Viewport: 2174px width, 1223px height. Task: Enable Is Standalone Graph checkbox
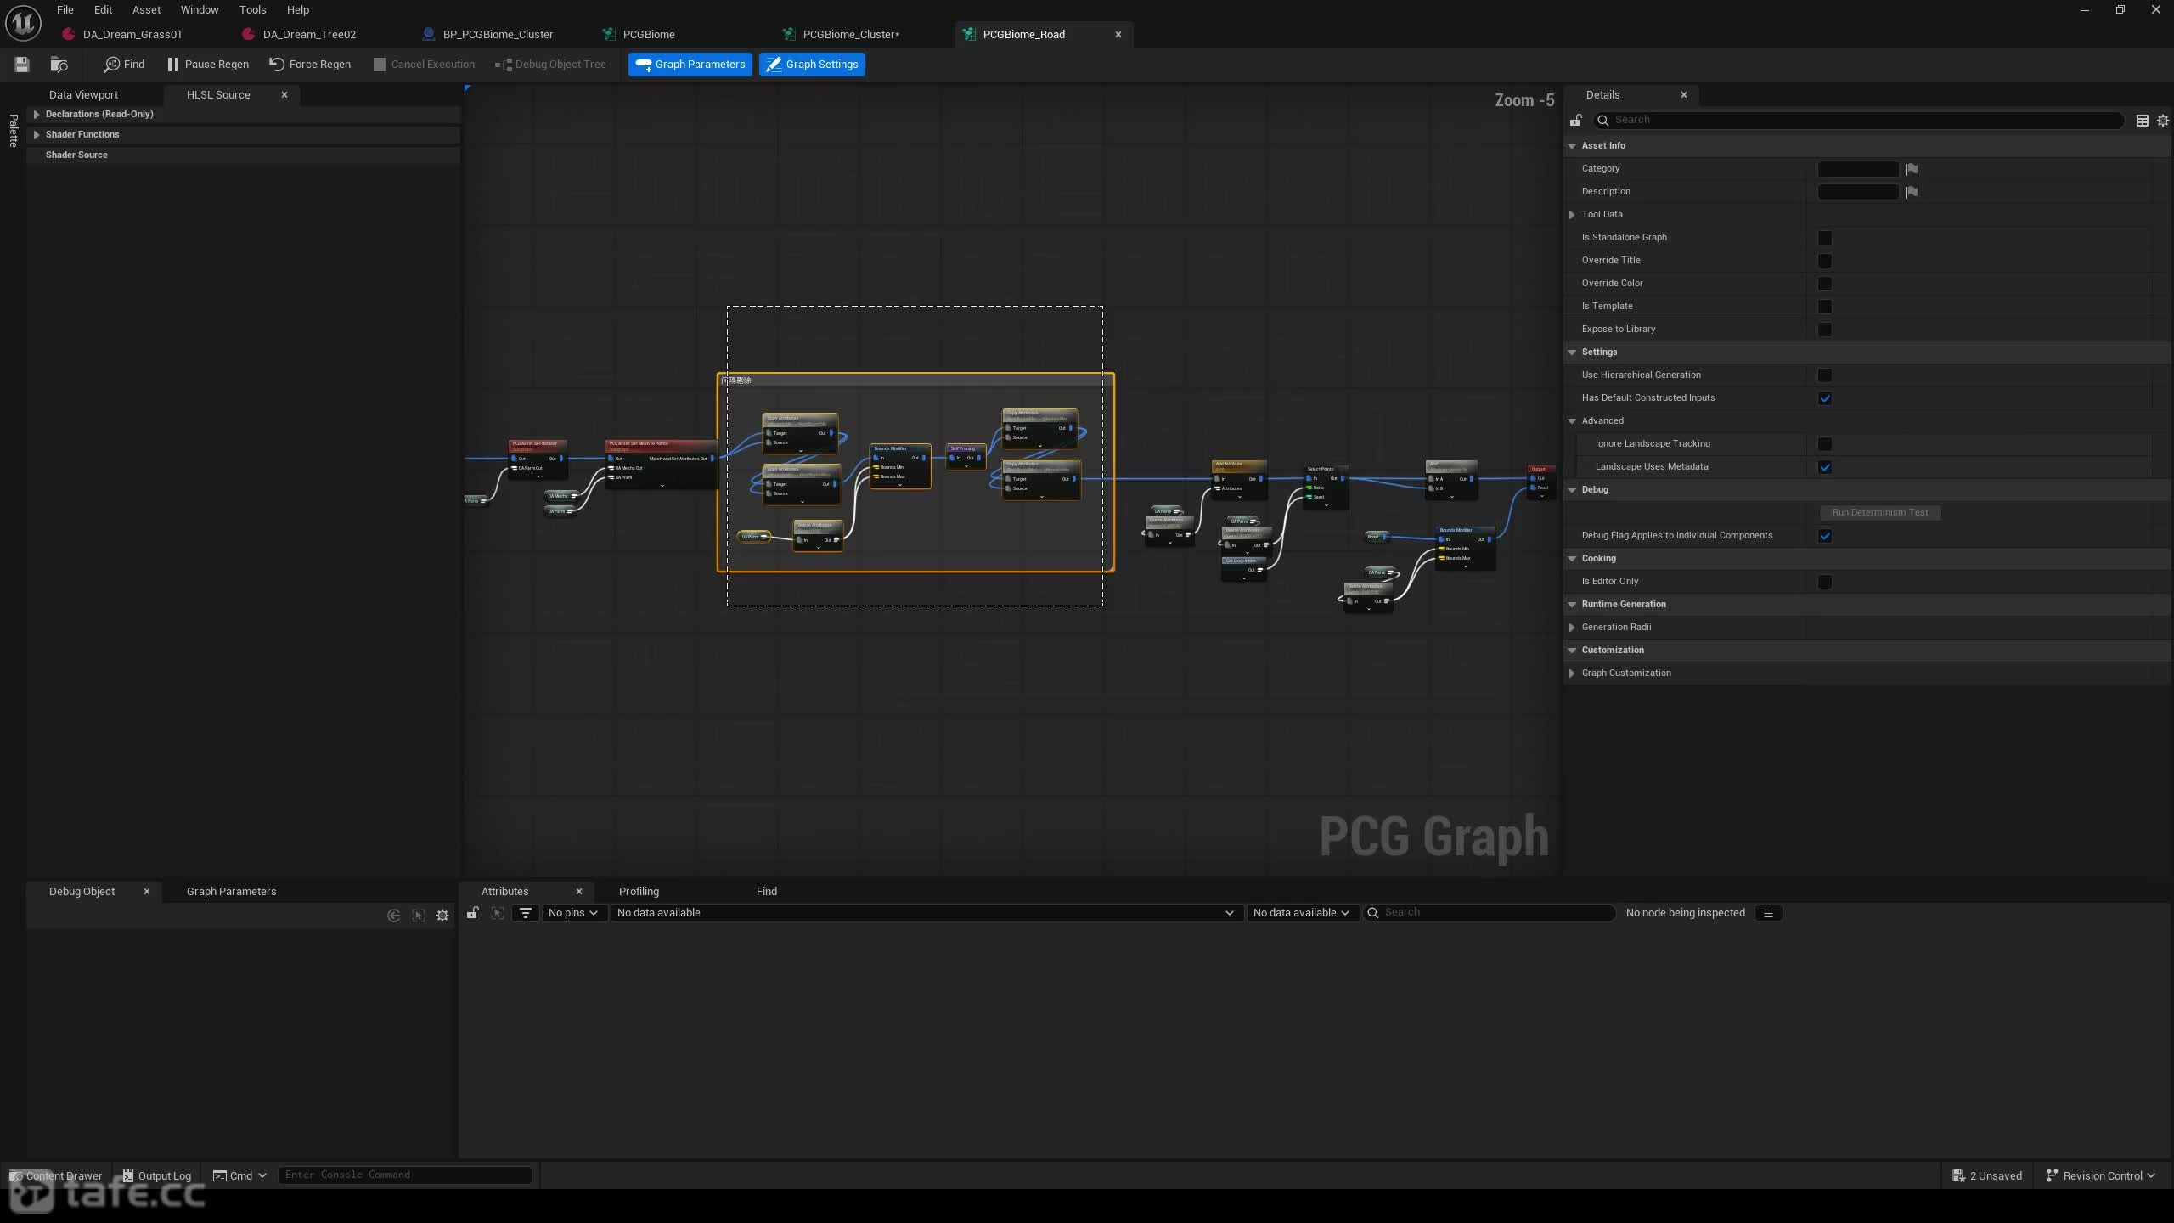click(x=1824, y=238)
